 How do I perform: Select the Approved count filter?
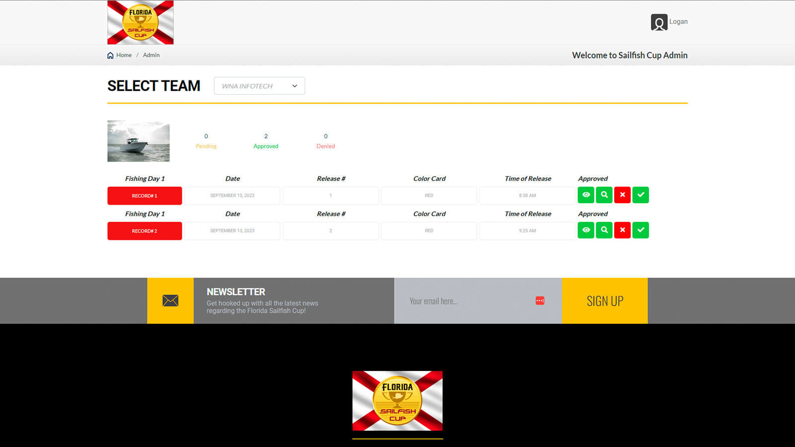point(266,141)
